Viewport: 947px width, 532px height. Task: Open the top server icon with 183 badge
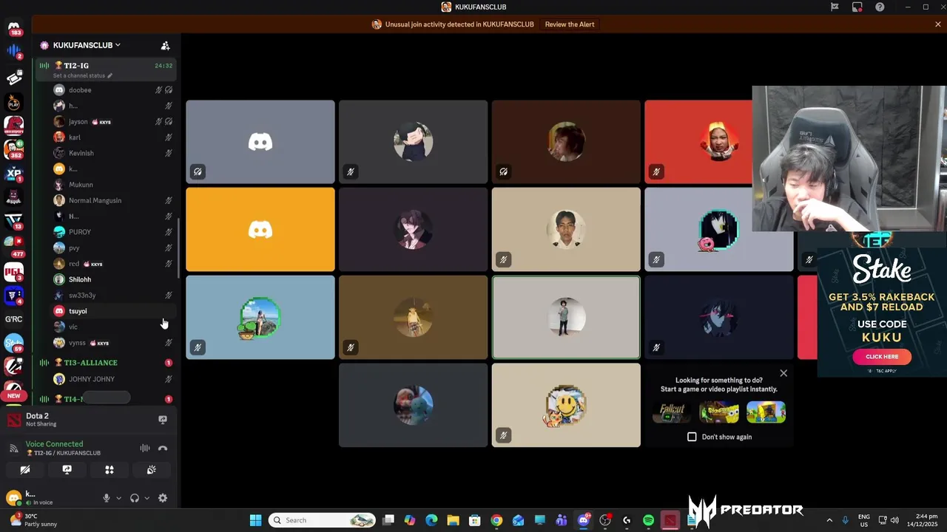[x=13, y=30]
